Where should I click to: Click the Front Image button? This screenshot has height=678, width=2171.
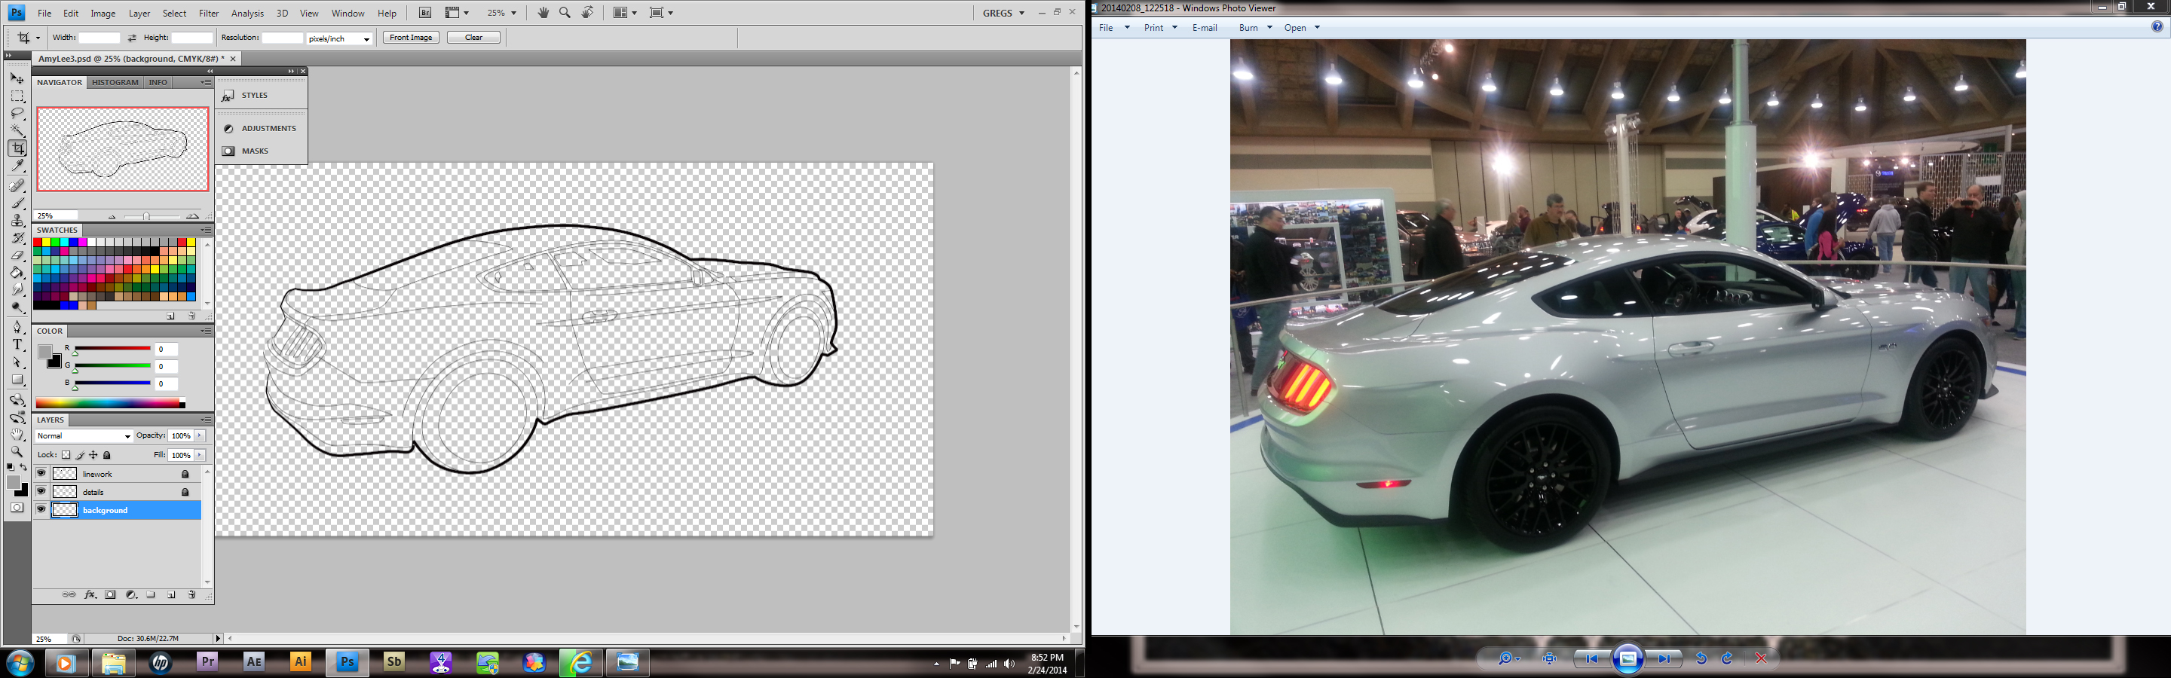click(410, 38)
